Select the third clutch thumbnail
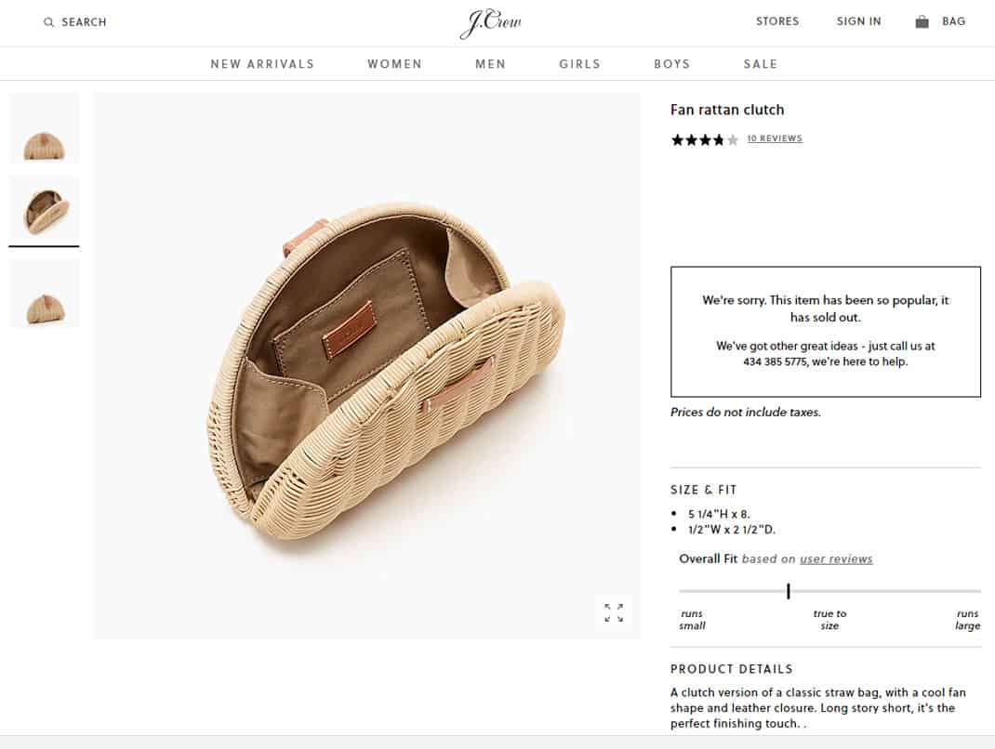995x749 pixels. 45,294
